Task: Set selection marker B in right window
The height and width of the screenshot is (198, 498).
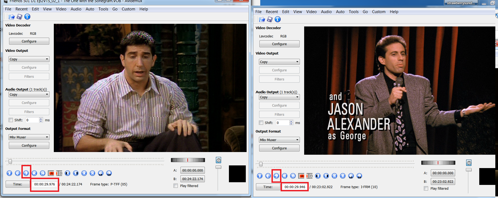Action: 310,176
